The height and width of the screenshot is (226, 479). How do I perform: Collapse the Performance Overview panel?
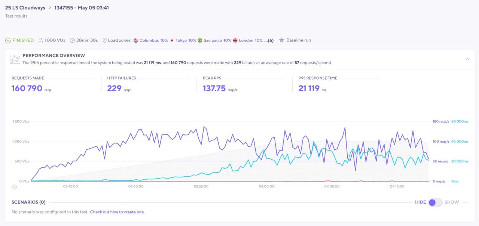467,59
